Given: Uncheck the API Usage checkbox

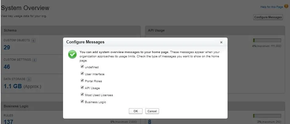Looking at the screenshot, I should click(x=82, y=88).
